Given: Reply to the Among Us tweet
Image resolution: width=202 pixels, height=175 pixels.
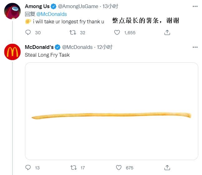Looking at the screenshot, I should [28, 32].
